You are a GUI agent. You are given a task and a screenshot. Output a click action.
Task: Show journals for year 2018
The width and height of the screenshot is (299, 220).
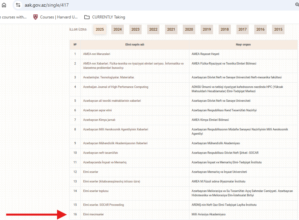(225, 29)
